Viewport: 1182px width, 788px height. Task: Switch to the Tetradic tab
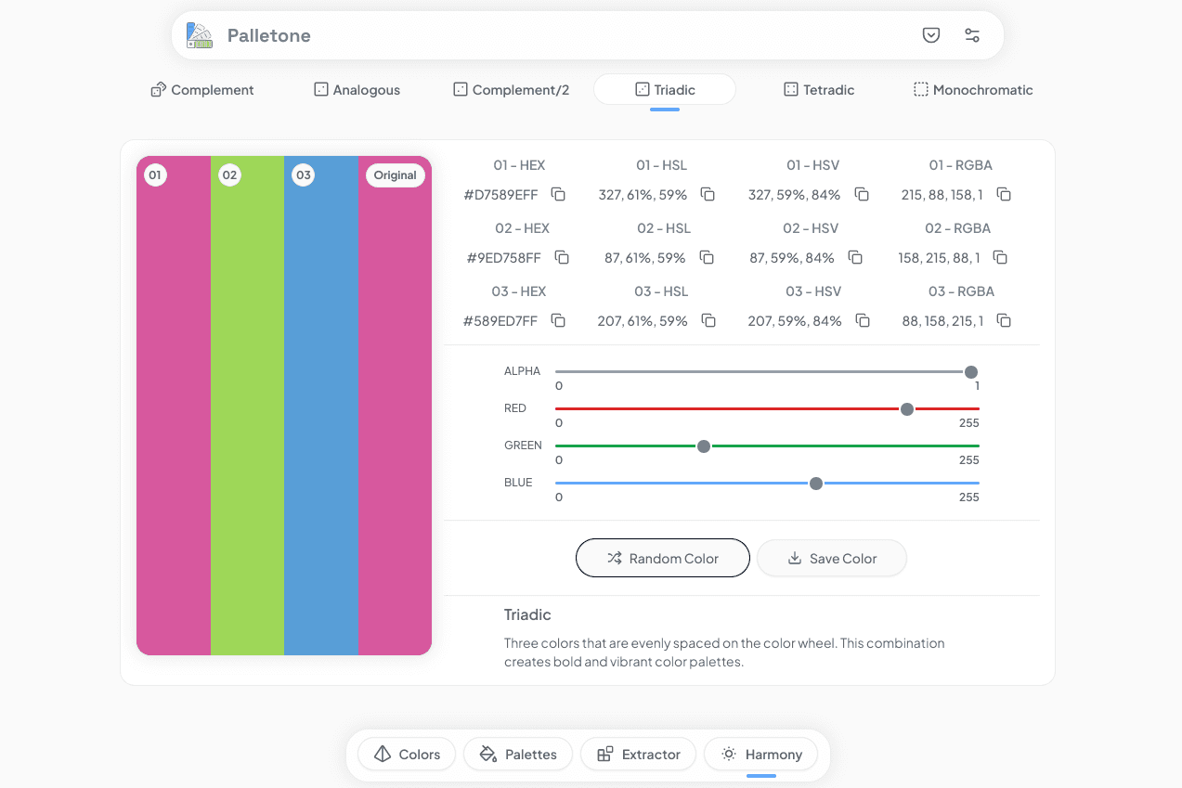818,90
